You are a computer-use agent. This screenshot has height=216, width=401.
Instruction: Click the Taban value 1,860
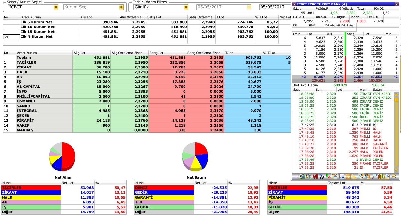[x=361, y=21]
